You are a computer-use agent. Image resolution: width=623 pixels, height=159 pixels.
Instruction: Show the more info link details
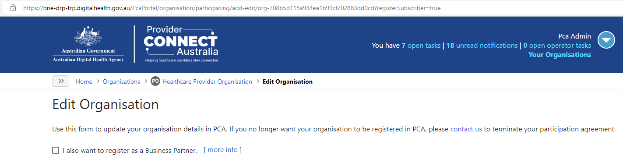[x=222, y=150]
